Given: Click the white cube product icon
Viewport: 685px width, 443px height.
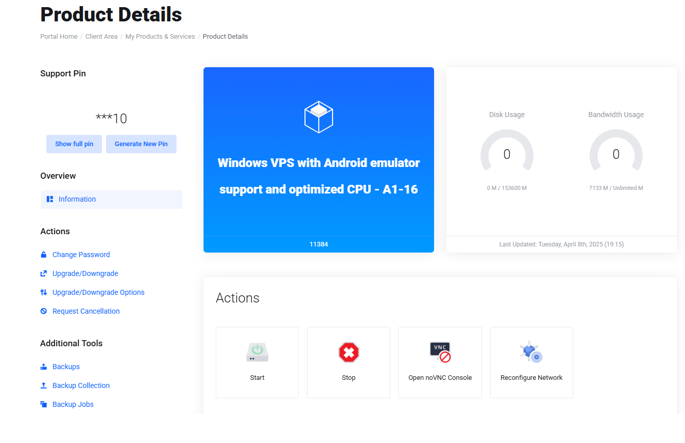Looking at the screenshot, I should (319, 117).
